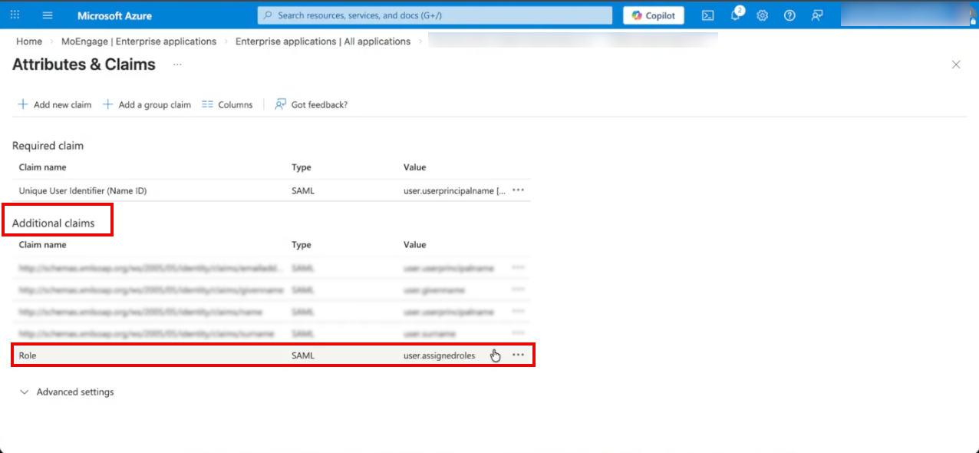Screen dimensions: 979x453
Task: Open the Columns option
Action: point(227,104)
